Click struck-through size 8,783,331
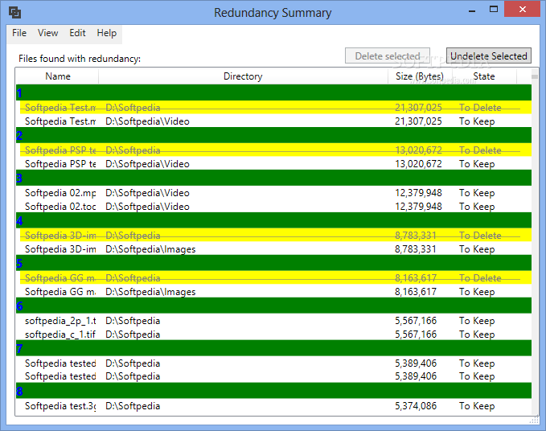This screenshot has width=546, height=431. click(416, 236)
